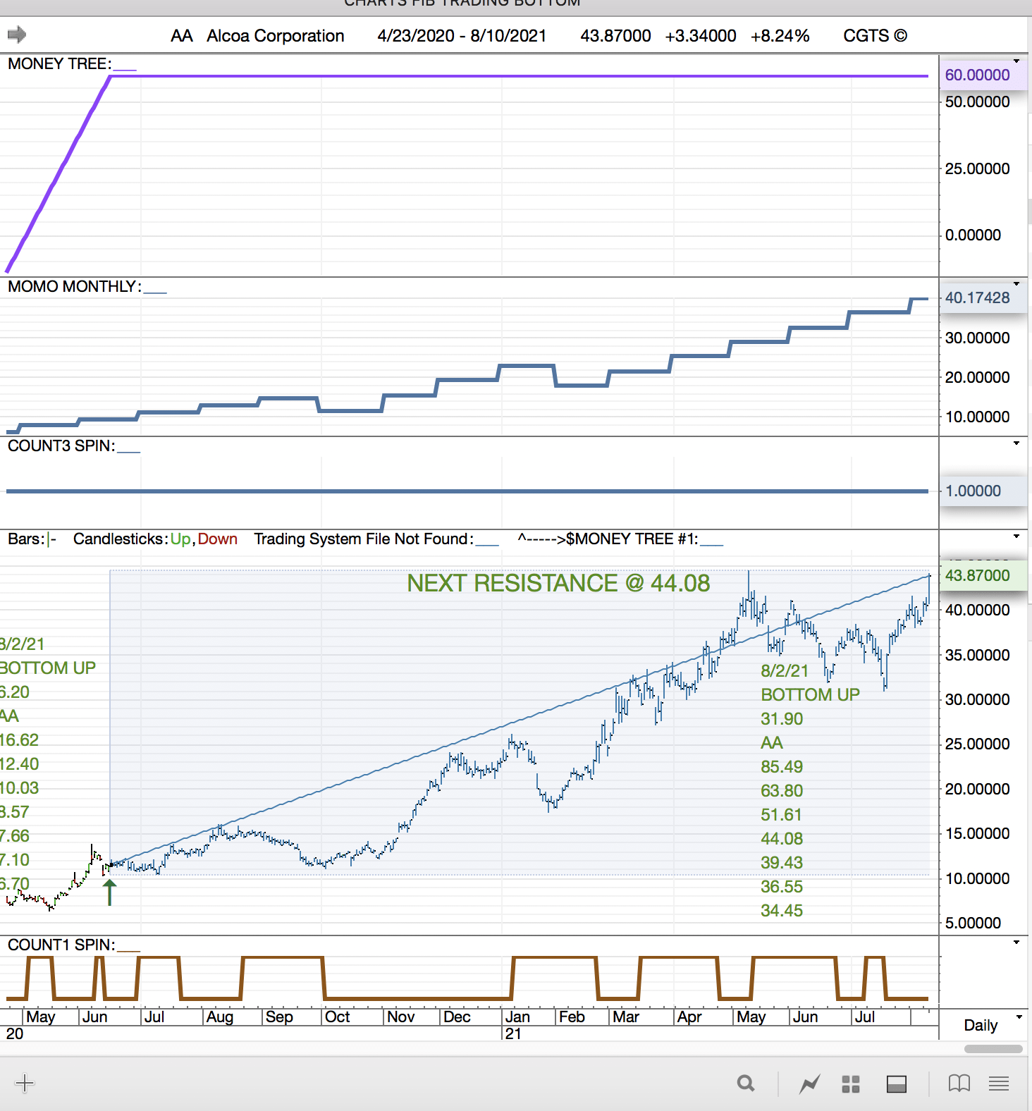
Task: Click the MOMO MONTHLY indicator label
Action: click(75, 287)
